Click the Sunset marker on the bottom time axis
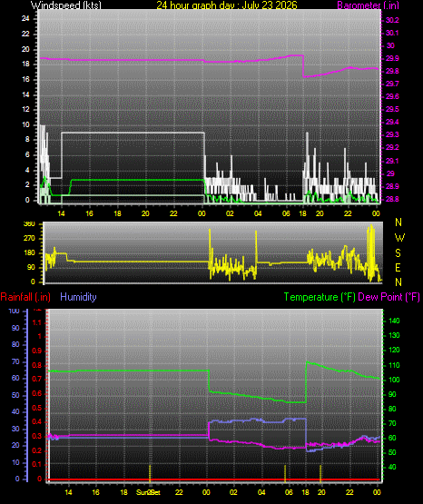The image size is (423, 504). click(148, 492)
